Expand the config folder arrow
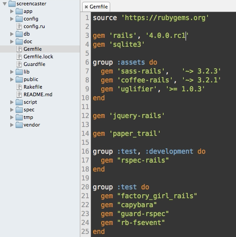Image resolution: width=236 pixels, height=237 pixels. (x=12, y=19)
